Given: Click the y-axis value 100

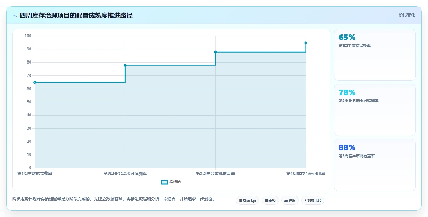Looking at the screenshot, I should [x=28, y=36].
